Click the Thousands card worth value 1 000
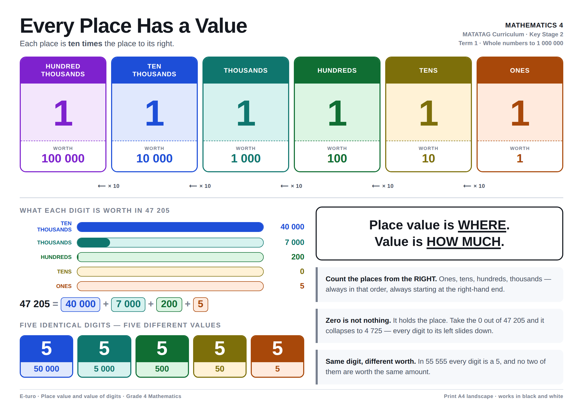The height and width of the screenshot is (412, 583). tap(246, 159)
